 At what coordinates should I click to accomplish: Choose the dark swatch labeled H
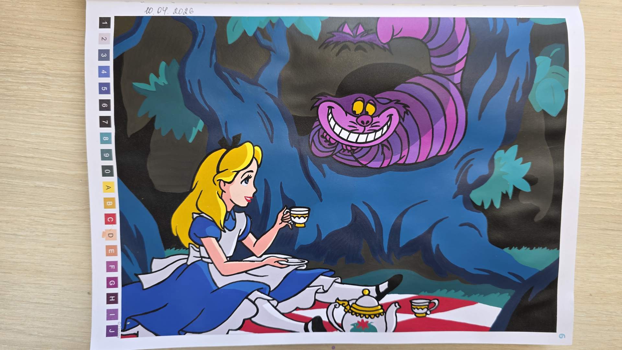(112, 299)
